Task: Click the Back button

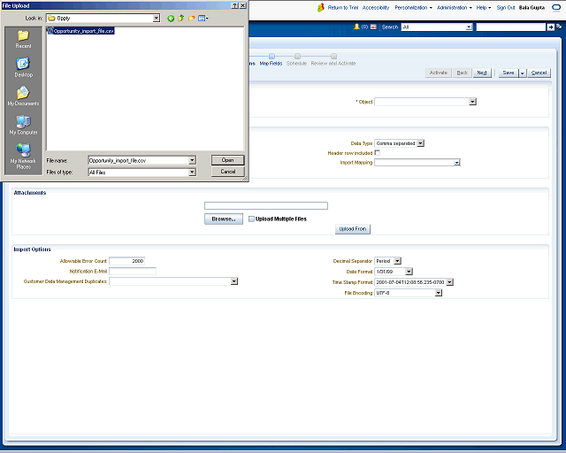Action: 462,73
